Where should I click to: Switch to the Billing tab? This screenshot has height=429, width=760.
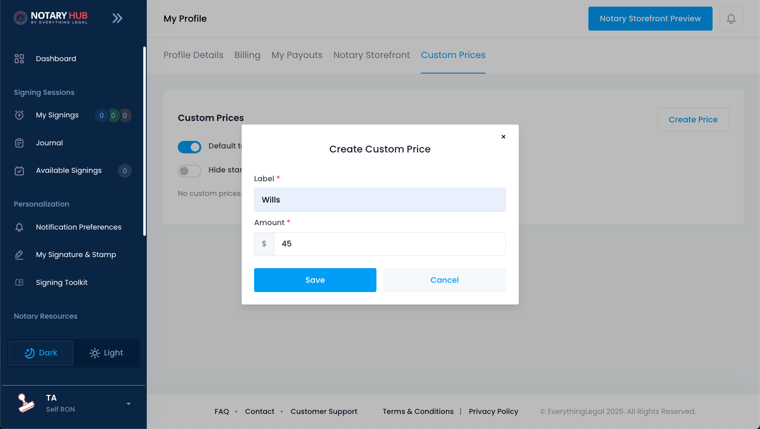[x=247, y=55]
